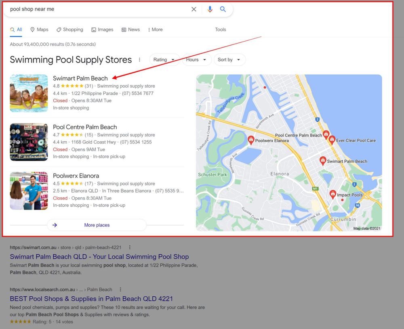The width and height of the screenshot is (404, 329).
Task: Click the 'Rating: 5 · 14 votes' text
Action: [53, 322]
